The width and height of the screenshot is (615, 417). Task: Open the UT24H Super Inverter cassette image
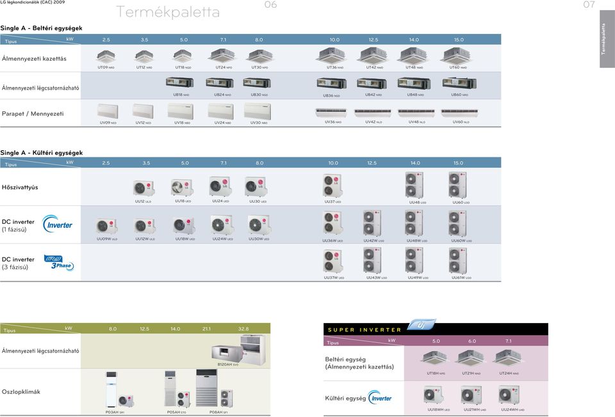508,358
